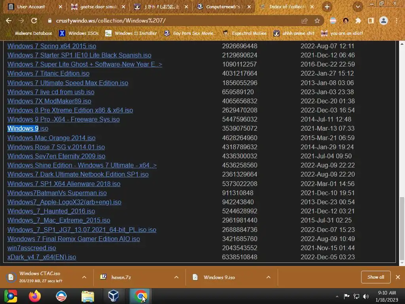Reload the current page
The height and width of the screenshot is (304, 405).
pos(34,21)
